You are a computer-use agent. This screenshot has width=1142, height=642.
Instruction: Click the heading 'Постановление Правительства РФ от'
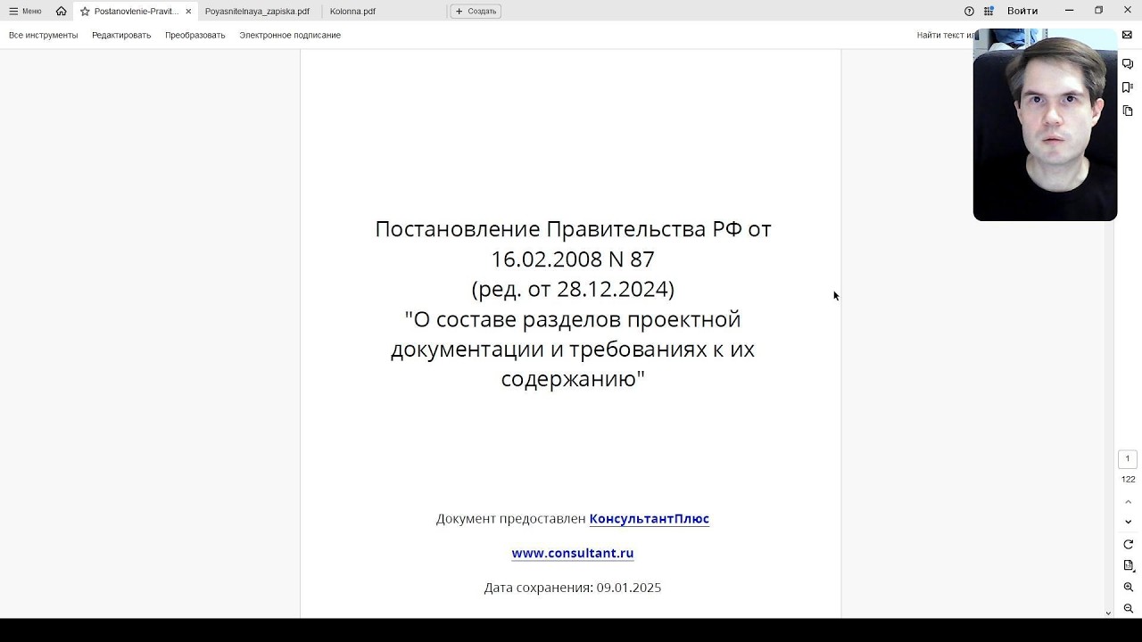[x=573, y=229]
